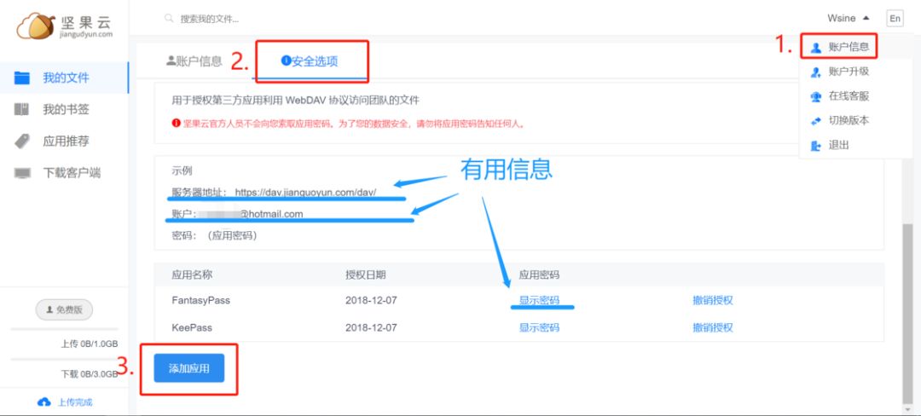Viewport: 921px width, 416px height.
Task: Click the 我的文件 folder icon
Action: [x=21, y=78]
